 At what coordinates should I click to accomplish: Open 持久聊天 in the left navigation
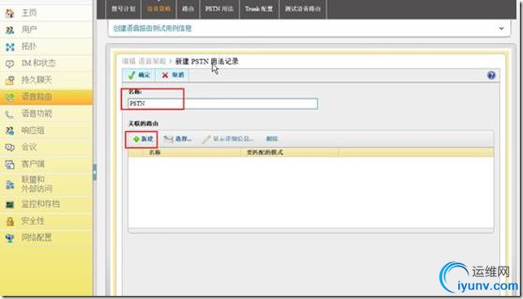[46, 80]
